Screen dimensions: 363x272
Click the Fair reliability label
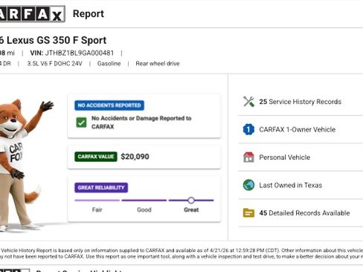(97, 210)
